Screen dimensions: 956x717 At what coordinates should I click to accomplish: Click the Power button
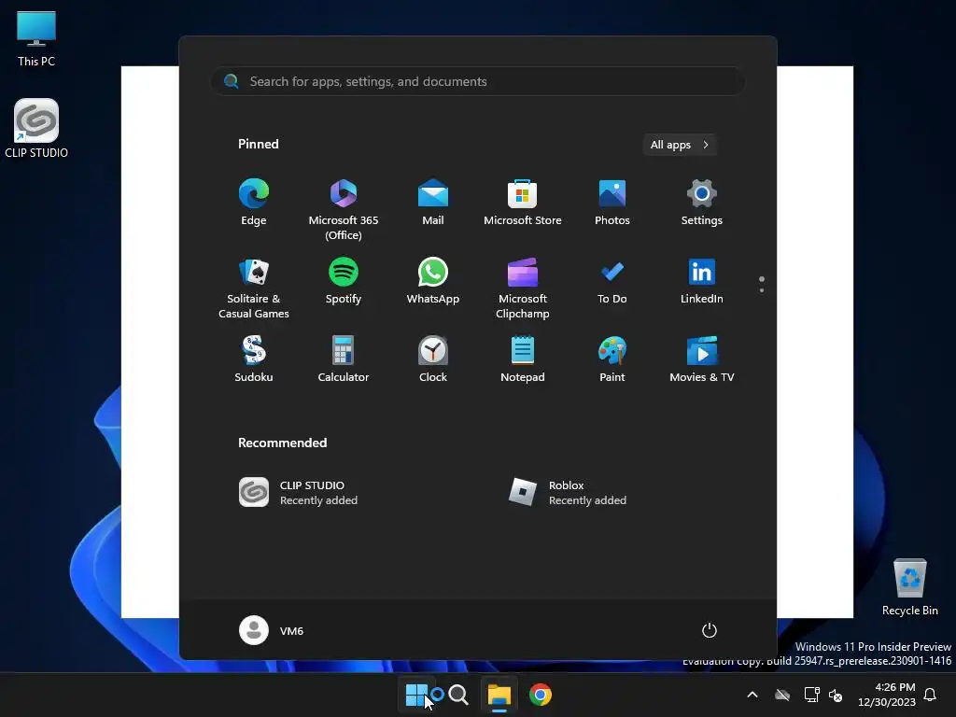pos(710,630)
